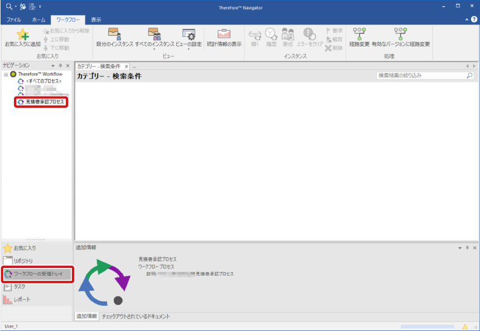Collapse the Therefore™ Workflow tree node
This screenshot has width=480, height=331.
pyautogui.click(x=6, y=74)
